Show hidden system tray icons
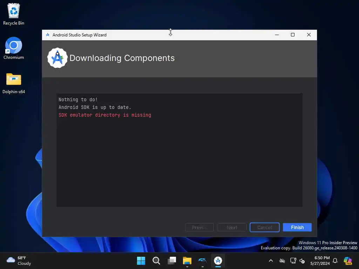Viewport: 359px width, 269px height. click(x=271, y=261)
